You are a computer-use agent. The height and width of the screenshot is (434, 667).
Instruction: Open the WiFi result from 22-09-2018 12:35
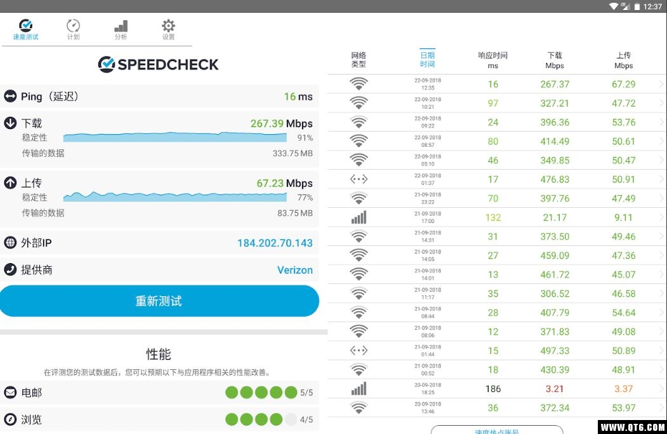496,84
